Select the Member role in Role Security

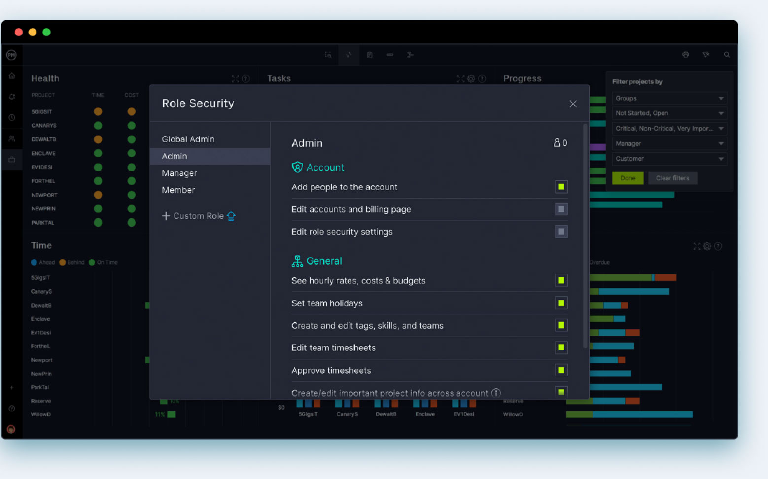(178, 190)
